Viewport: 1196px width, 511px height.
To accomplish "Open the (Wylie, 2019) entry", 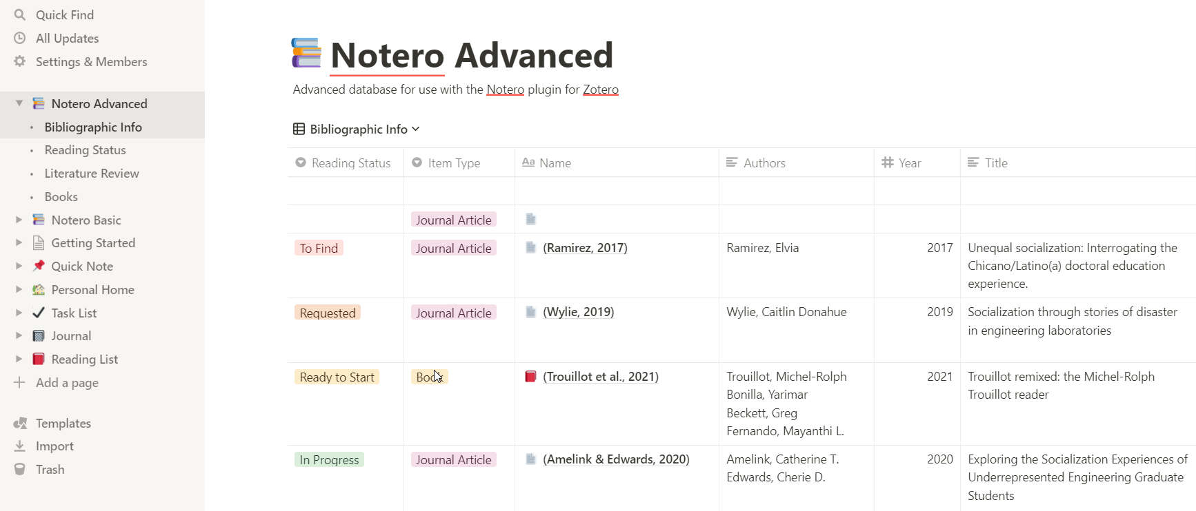I will tap(578, 312).
